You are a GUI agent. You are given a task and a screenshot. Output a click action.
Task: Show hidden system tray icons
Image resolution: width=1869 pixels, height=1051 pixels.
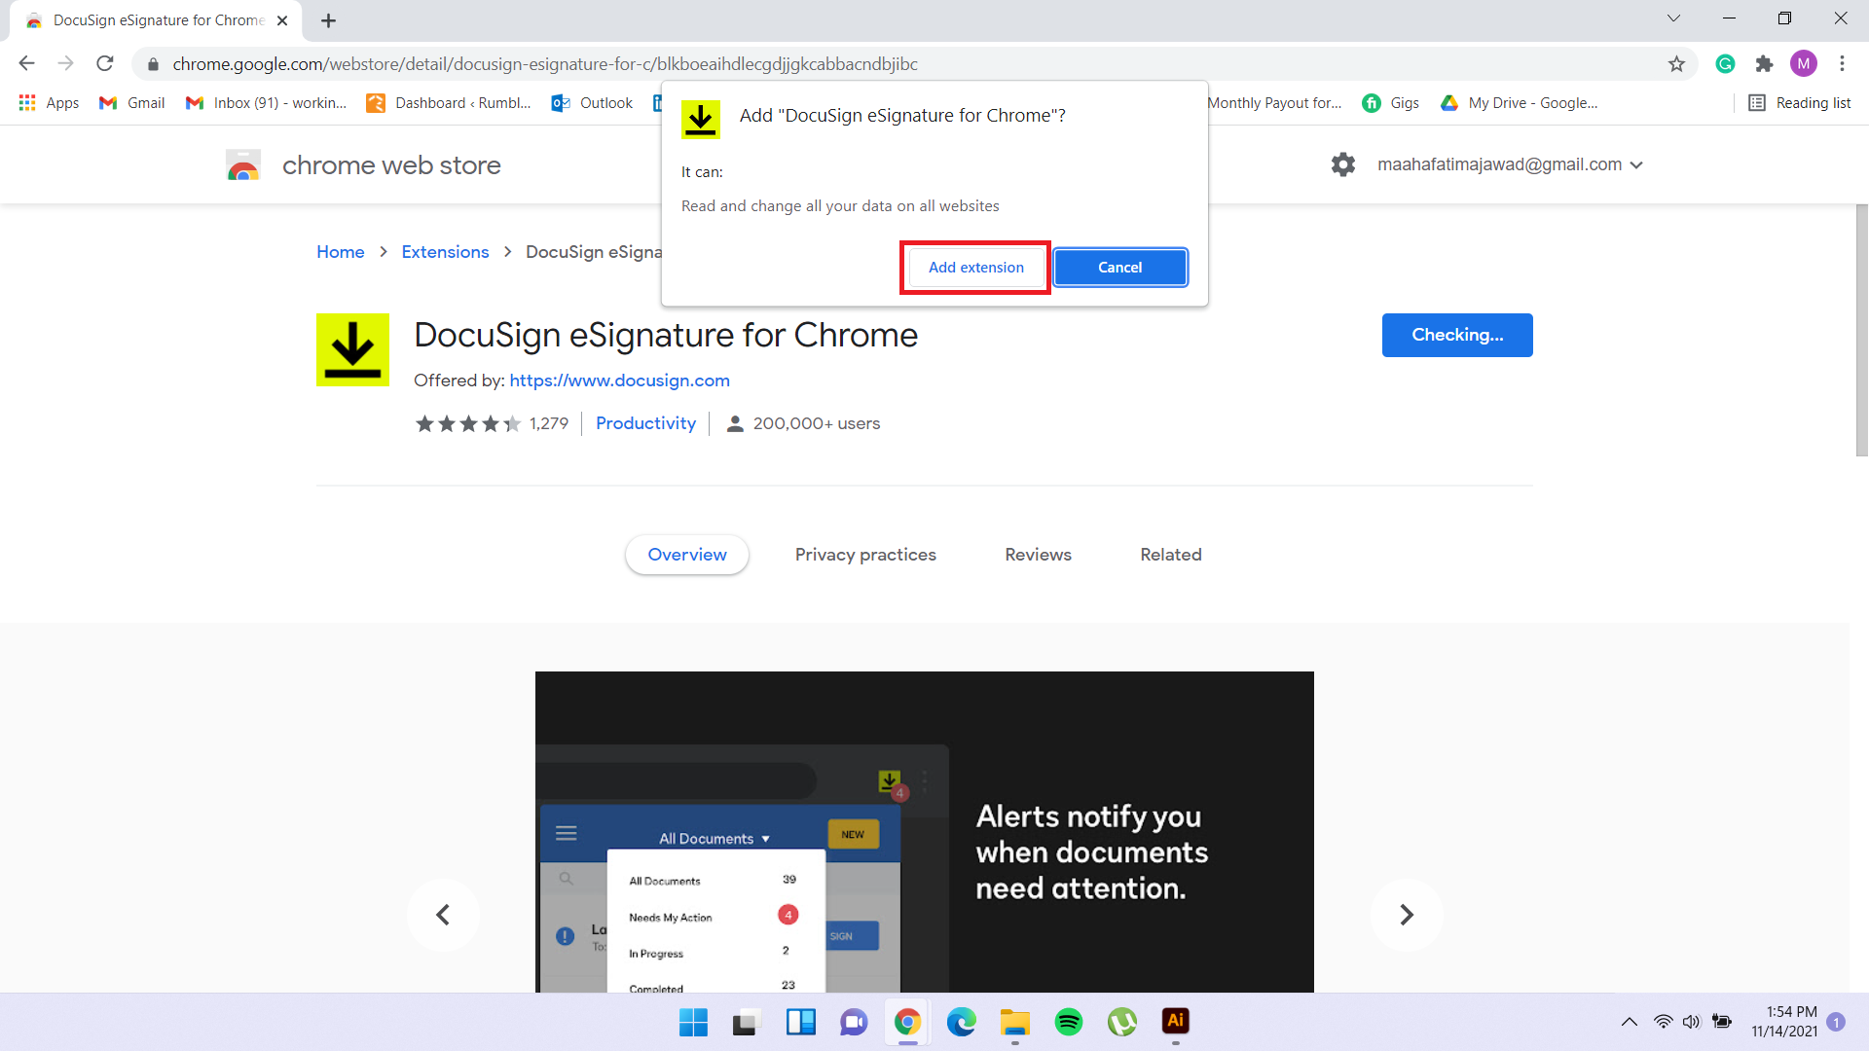coord(1629,1022)
